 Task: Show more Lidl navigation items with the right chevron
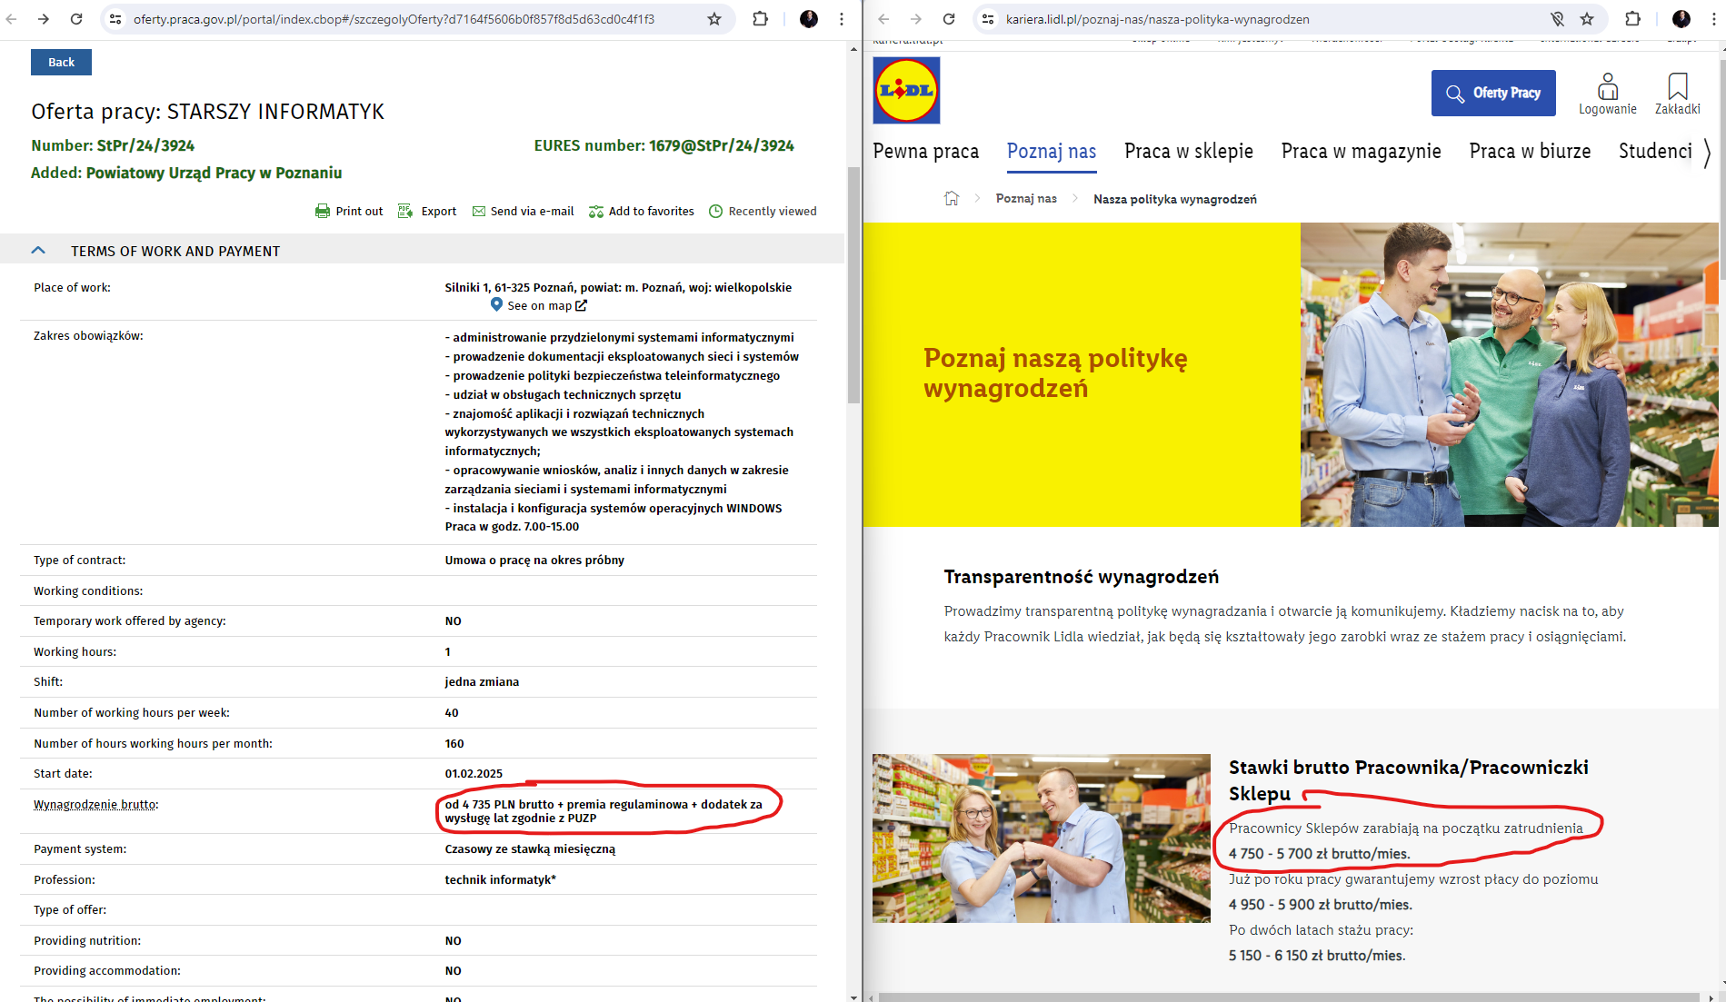(x=1707, y=152)
